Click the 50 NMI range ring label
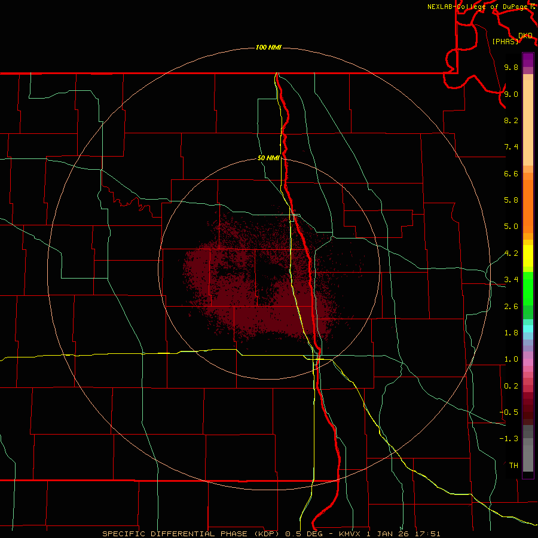Viewport: 538px width, 538px height. pyautogui.click(x=268, y=158)
